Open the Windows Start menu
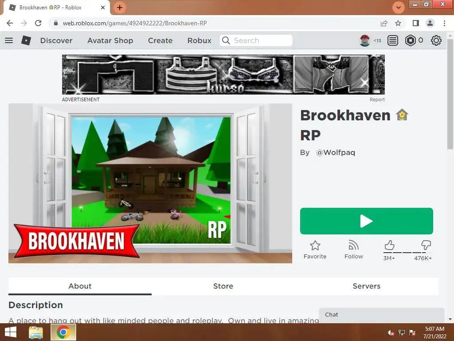The width and height of the screenshot is (454, 341). click(11, 332)
